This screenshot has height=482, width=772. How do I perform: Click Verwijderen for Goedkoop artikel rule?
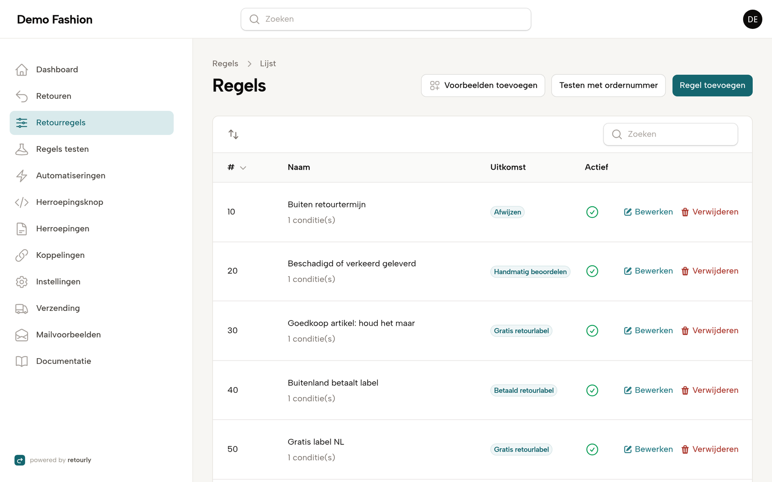tap(710, 331)
